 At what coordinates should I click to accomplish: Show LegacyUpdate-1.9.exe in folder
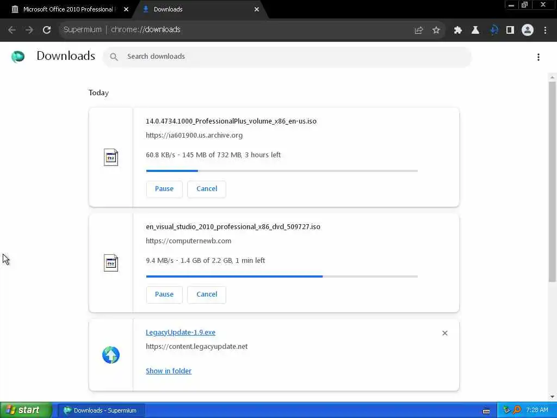pos(169,371)
